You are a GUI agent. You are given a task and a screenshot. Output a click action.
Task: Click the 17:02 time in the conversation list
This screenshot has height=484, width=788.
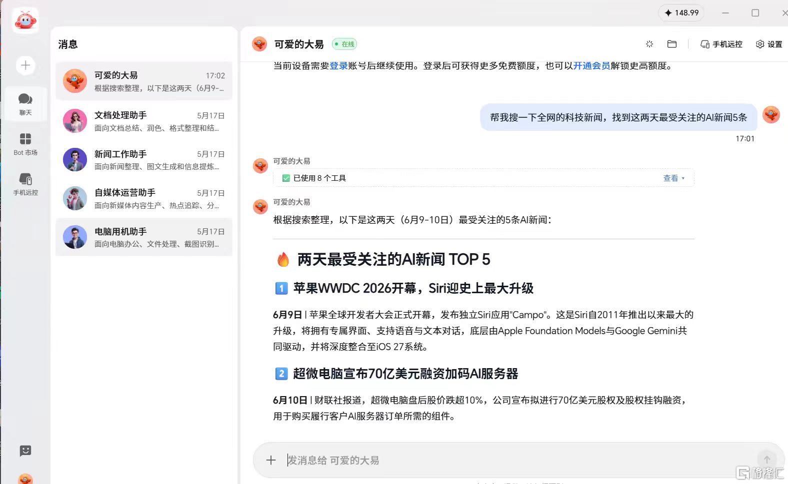point(215,75)
